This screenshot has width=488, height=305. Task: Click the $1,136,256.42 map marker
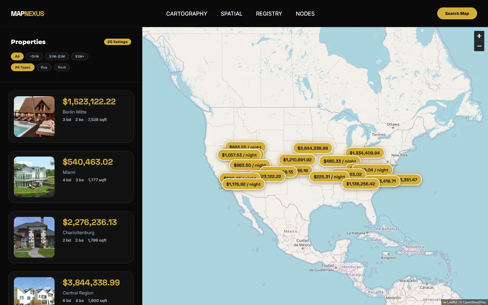[x=361, y=184]
